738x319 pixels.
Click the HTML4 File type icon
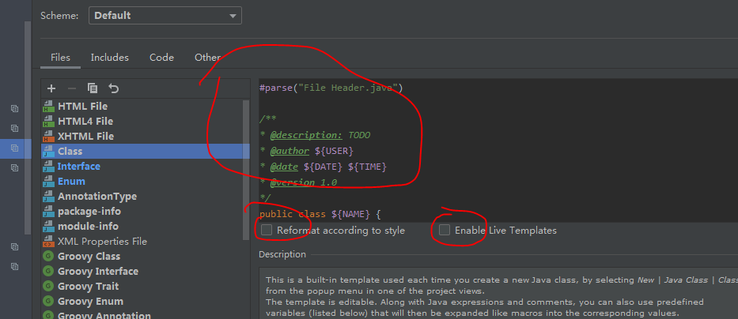(x=48, y=122)
